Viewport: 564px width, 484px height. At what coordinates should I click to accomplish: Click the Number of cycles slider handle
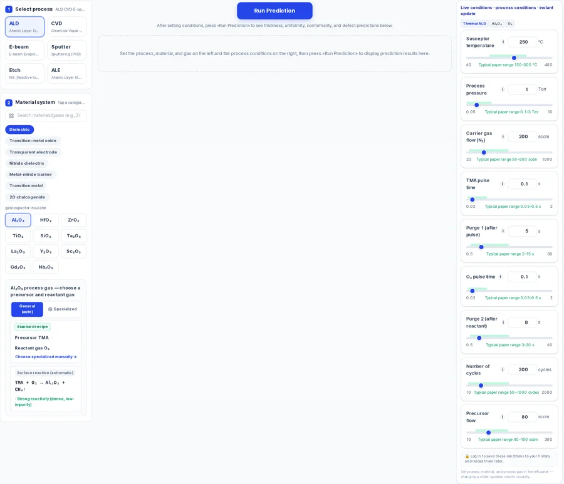tap(481, 386)
